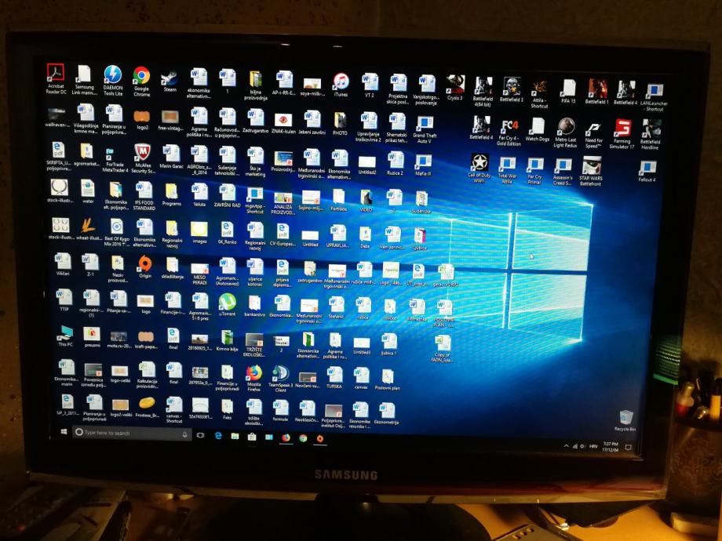
Task: Click the LANLauncher - Shortcut icon
Action: 654,97
